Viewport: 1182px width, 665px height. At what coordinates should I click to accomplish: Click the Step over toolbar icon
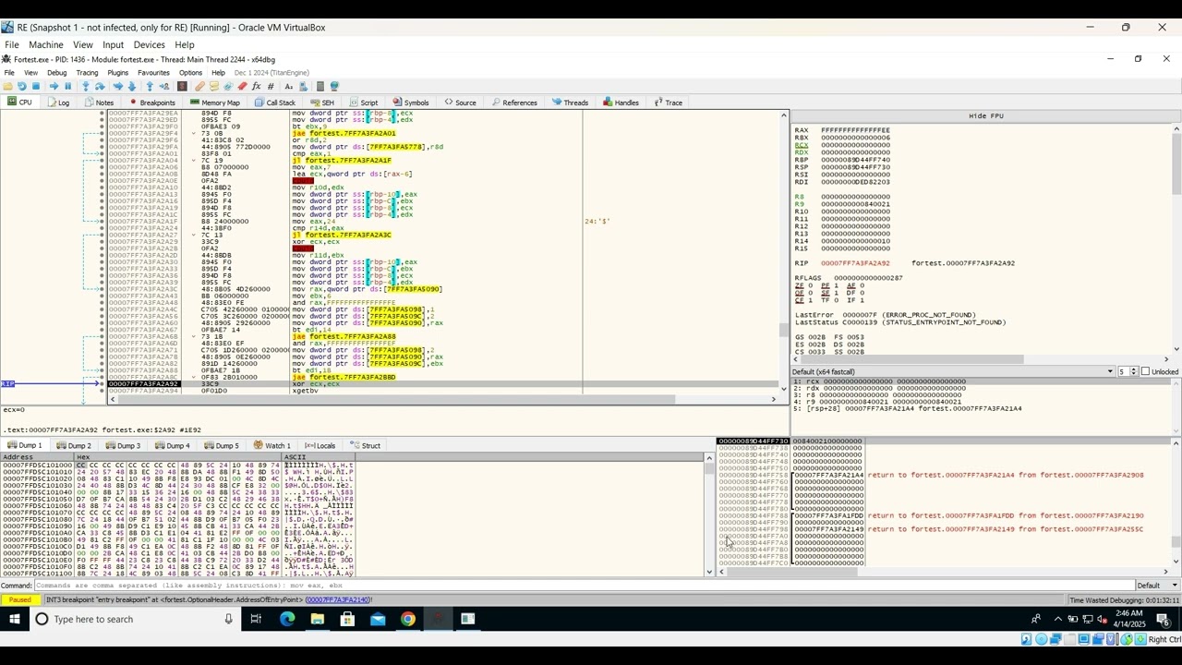click(x=100, y=86)
